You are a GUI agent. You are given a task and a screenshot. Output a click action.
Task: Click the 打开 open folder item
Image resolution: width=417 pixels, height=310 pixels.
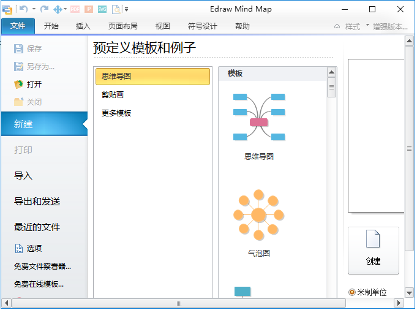click(34, 84)
